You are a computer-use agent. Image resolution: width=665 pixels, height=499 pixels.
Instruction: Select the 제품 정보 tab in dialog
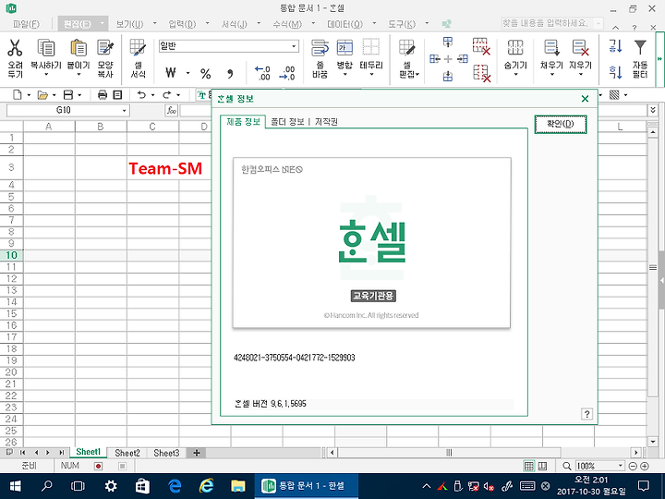coord(243,122)
